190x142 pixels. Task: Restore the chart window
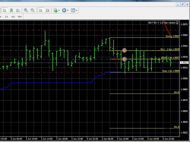pos(182,5)
